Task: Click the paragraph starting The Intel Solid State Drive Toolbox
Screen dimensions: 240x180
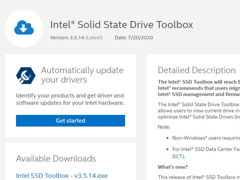Action: click(199, 110)
